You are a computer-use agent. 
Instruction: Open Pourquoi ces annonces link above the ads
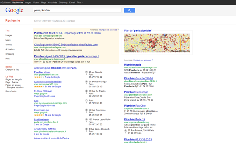tap(109, 30)
